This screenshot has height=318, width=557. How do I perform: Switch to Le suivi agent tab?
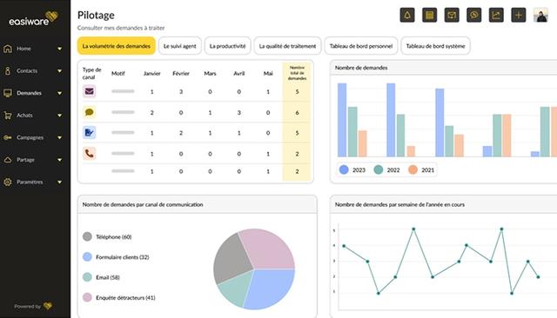click(180, 46)
